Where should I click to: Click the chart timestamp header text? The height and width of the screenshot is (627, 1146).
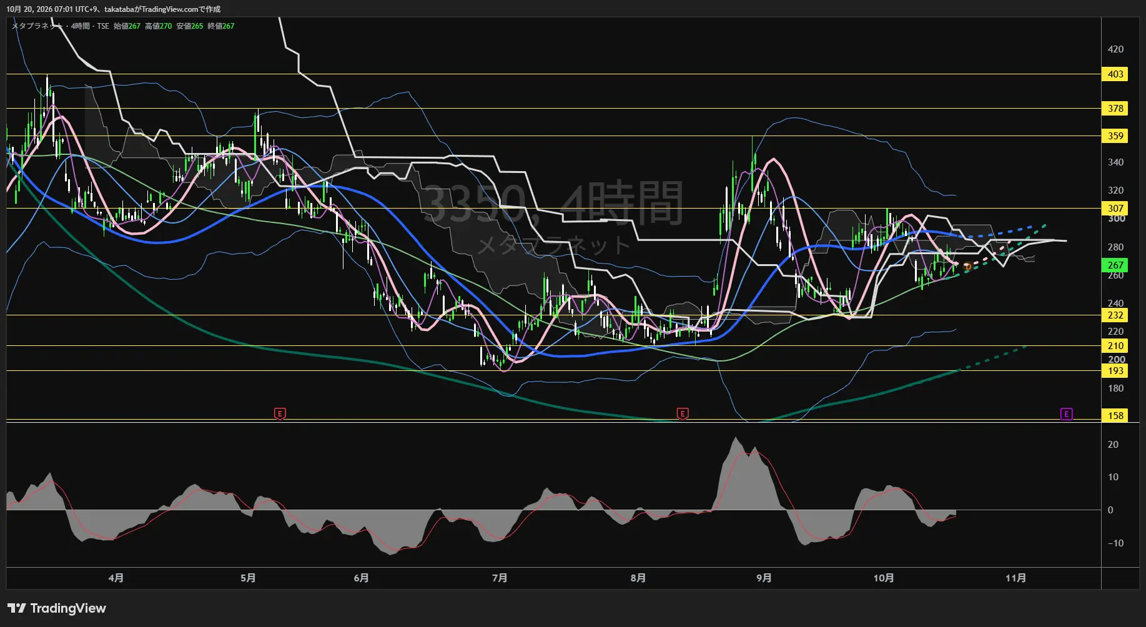[x=113, y=9]
